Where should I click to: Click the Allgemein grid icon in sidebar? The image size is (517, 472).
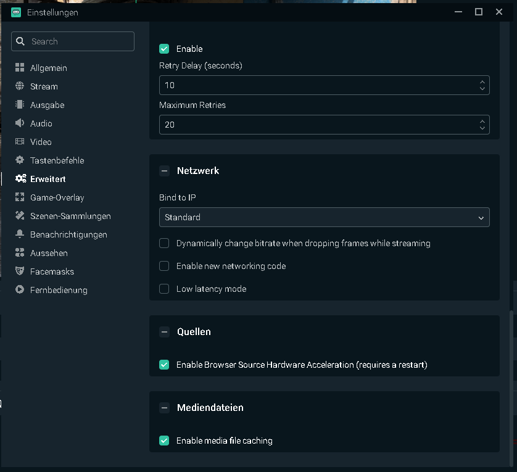[20, 68]
